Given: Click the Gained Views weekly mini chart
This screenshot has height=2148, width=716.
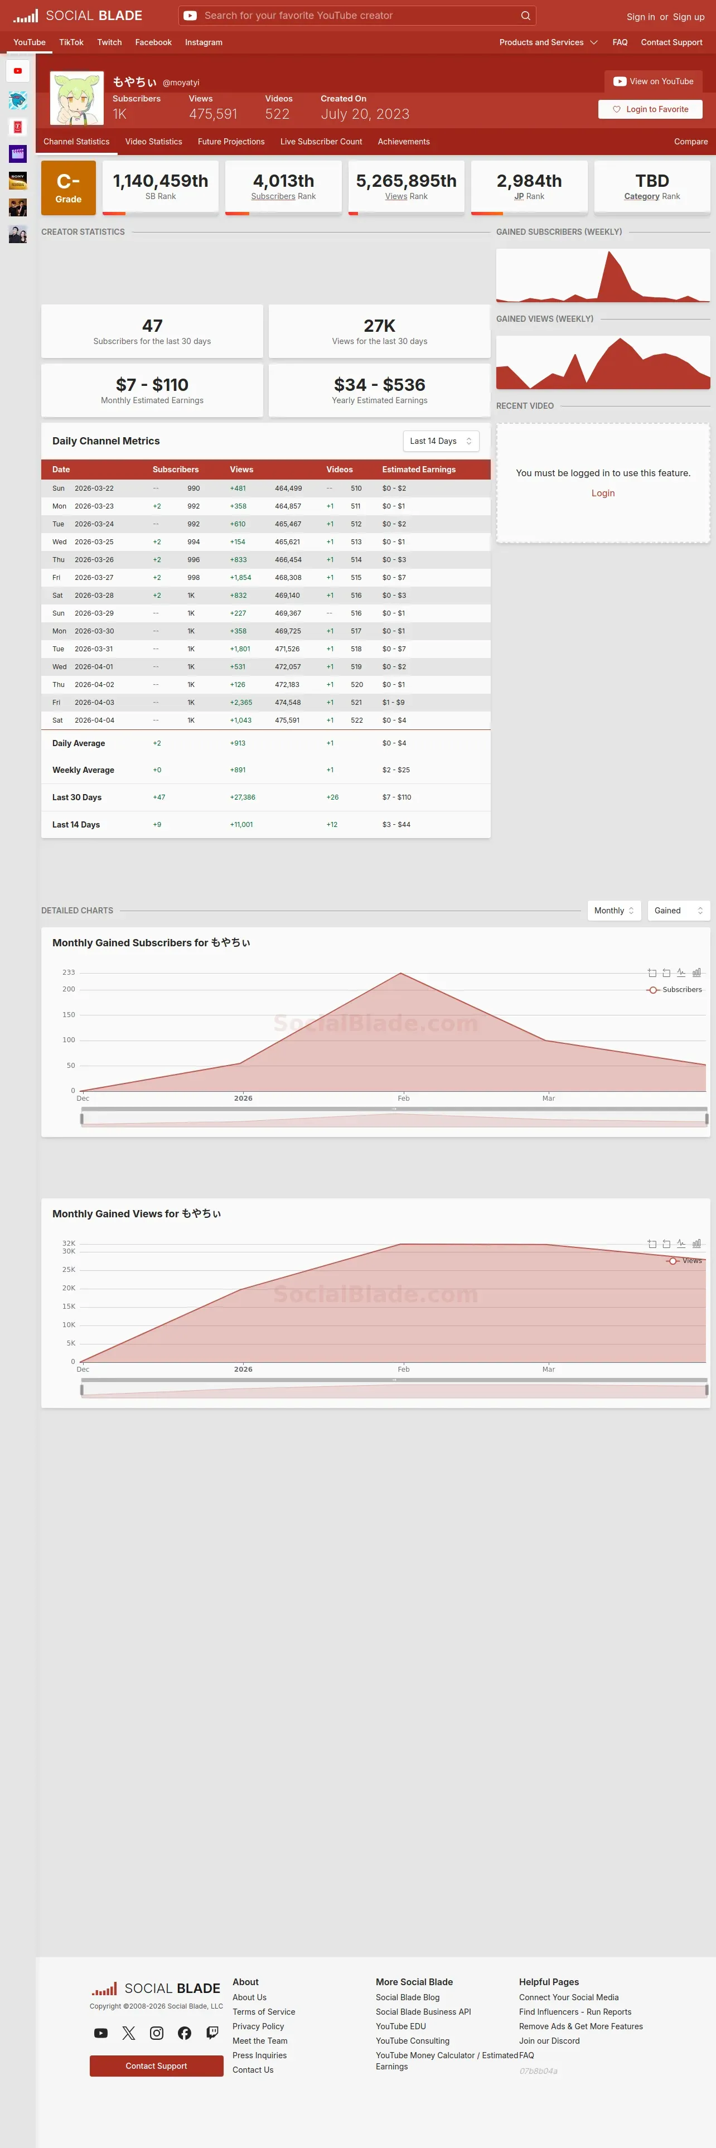Looking at the screenshot, I should coord(603,362).
